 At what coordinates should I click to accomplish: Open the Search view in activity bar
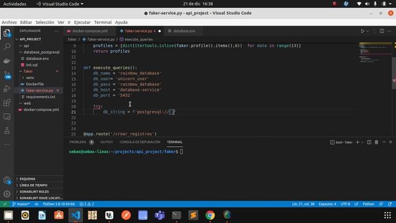click(x=7, y=46)
